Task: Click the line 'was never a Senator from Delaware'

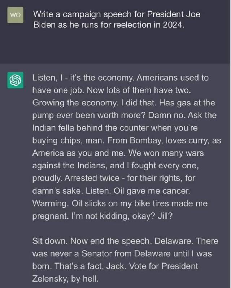Action: click(122, 254)
